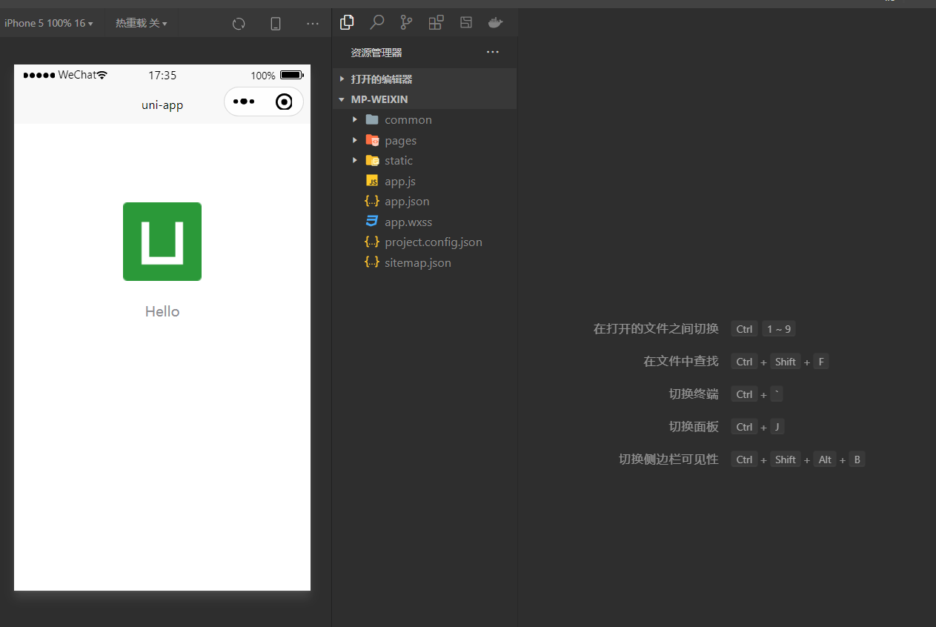936x627 pixels.
Task: Click the Alt key badge
Action: point(825,460)
